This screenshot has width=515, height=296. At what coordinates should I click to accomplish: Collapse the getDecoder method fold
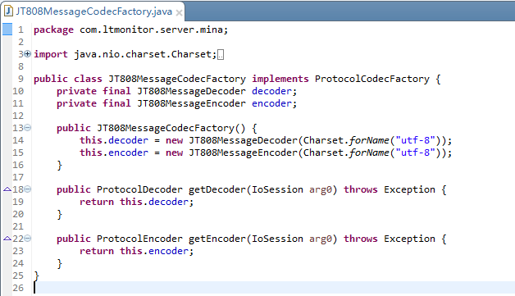pyautogui.click(x=28, y=189)
